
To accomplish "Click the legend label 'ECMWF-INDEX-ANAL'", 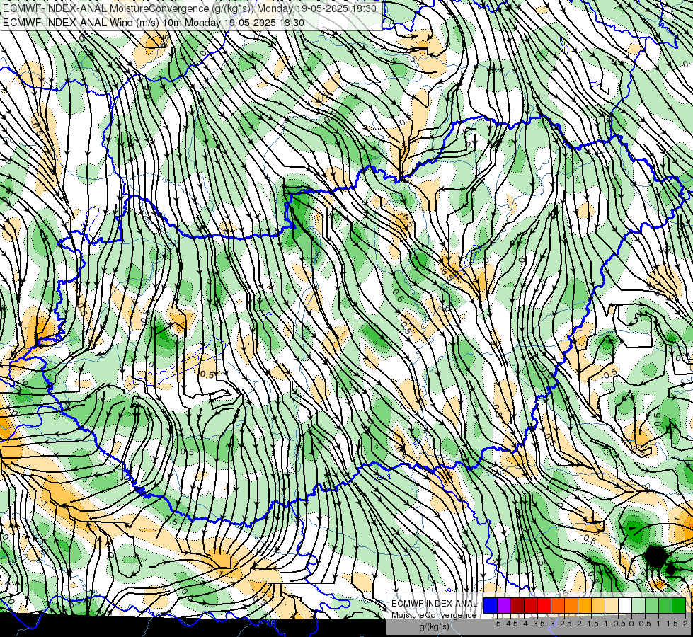I will pyautogui.click(x=434, y=604).
